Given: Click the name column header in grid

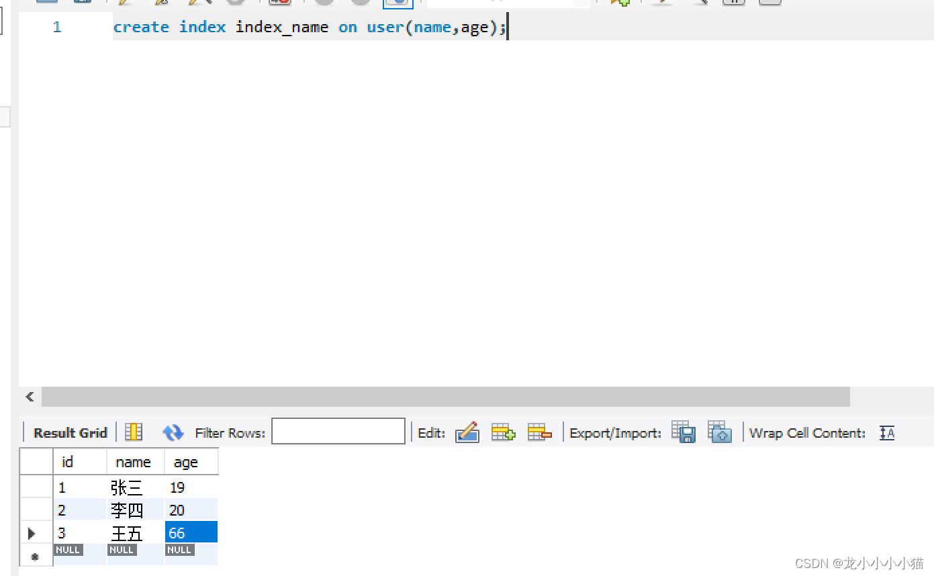Looking at the screenshot, I should [x=136, y=462].
